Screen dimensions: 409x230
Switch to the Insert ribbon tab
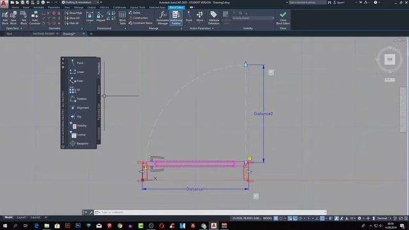coord(26,7)
